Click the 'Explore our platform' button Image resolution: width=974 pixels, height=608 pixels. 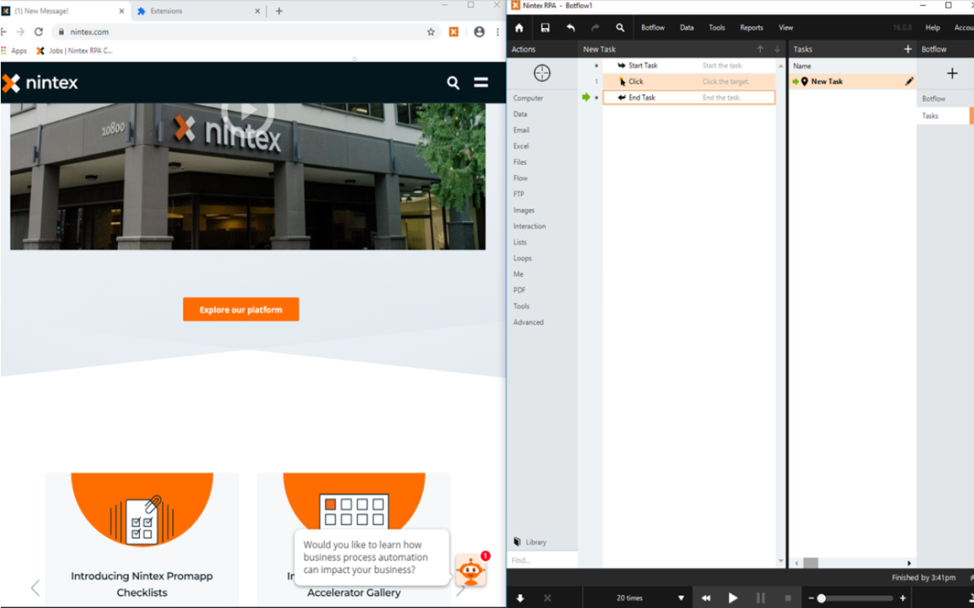(240, 309)
